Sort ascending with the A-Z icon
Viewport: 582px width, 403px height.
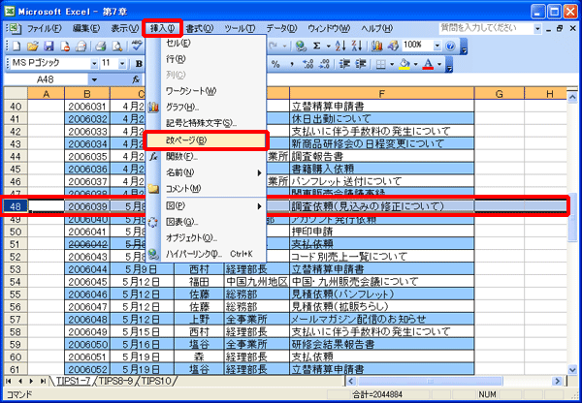[x=340, y=46]
